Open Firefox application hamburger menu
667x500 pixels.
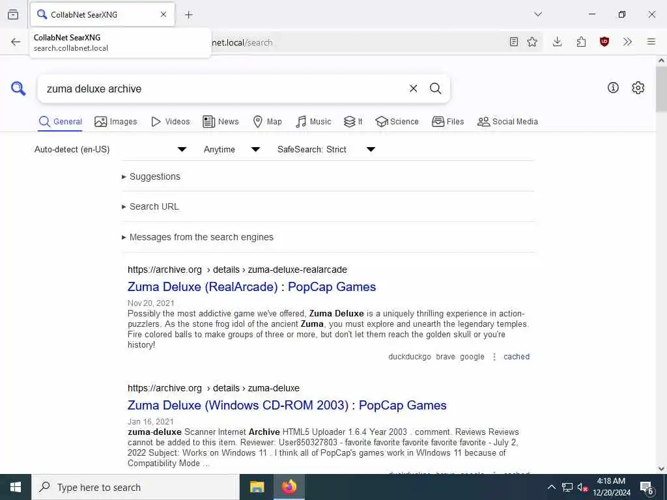(651, 42)
